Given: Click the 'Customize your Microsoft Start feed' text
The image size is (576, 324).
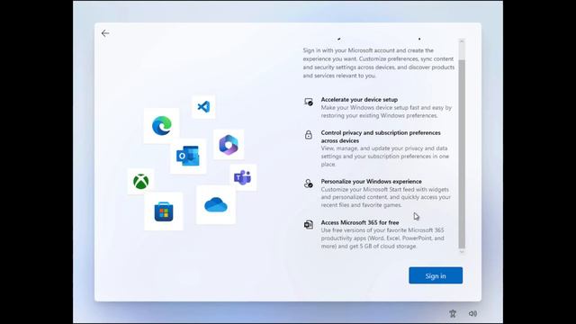Looking at the screenshot, I should [x=386, y=197].
